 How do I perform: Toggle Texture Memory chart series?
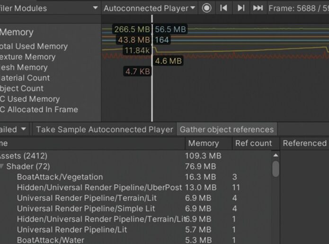coord(27,57)
